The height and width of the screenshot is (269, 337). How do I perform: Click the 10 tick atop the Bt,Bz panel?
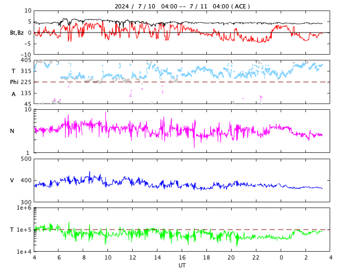[x=28, y=11]
